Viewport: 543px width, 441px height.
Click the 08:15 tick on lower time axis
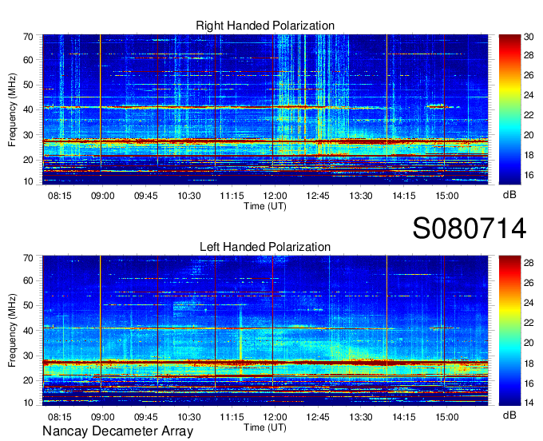click(x=60, y=417)
